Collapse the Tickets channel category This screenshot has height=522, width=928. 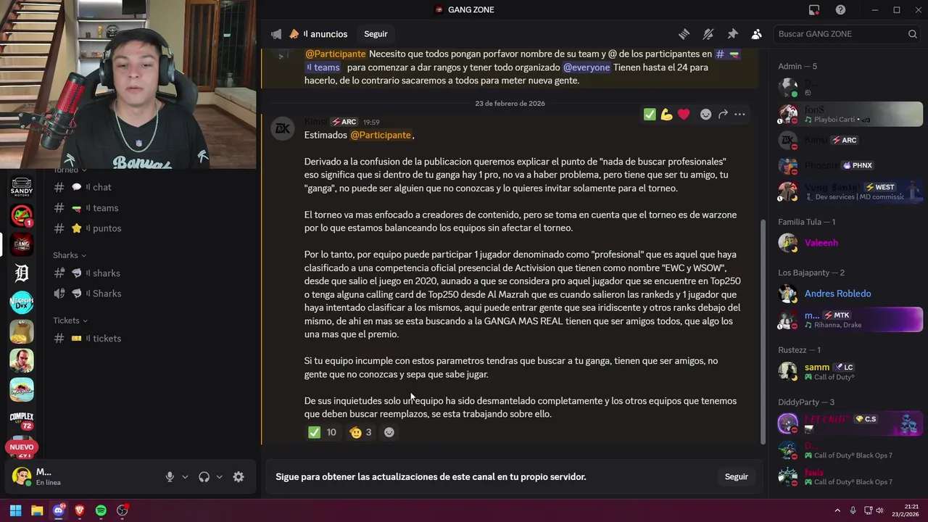(70, 320)
